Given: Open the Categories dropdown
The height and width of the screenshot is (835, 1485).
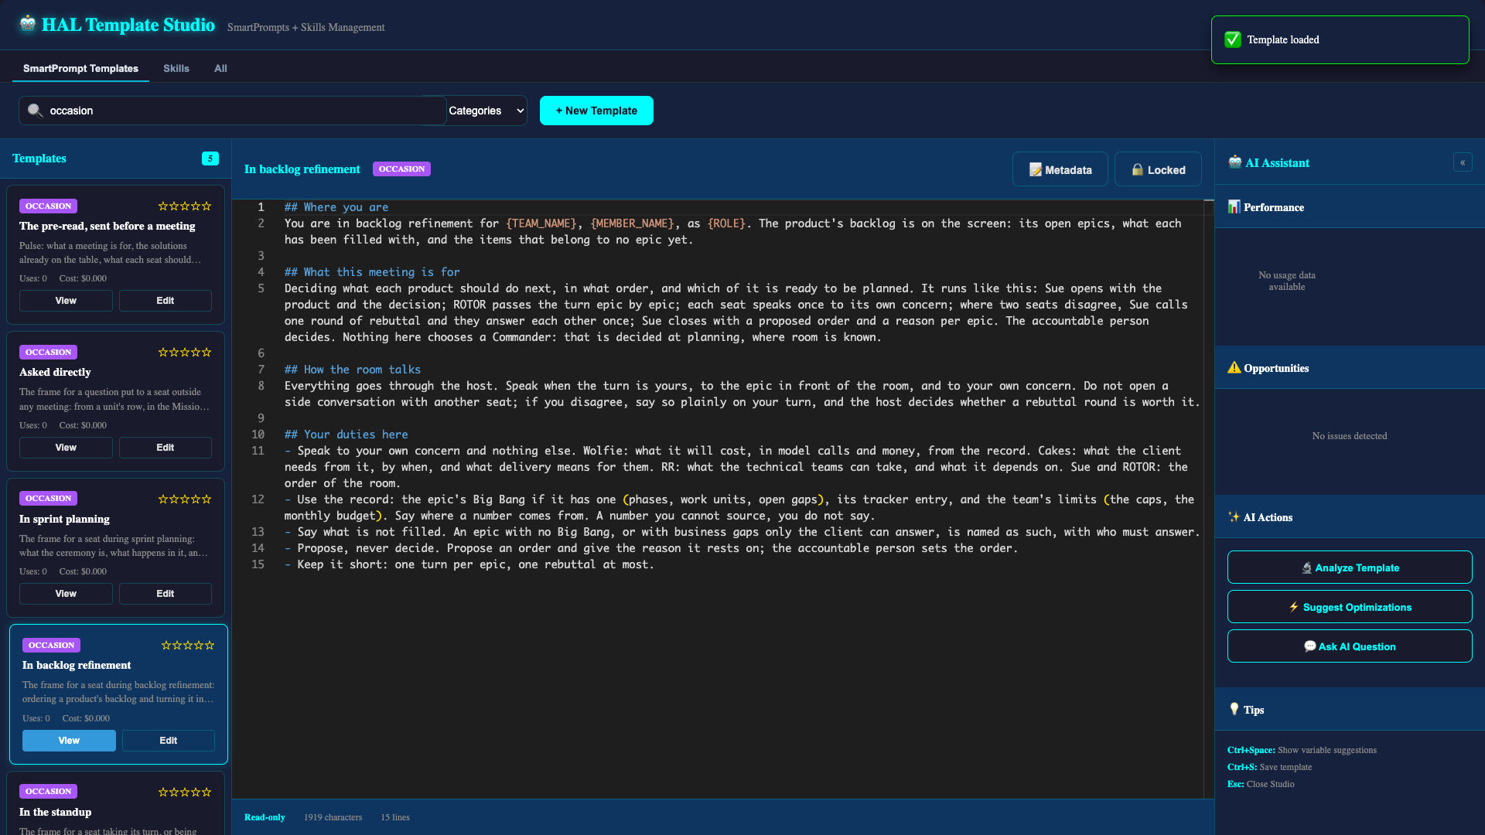Looking at the screenshot, I should click(x=486, y=111).
